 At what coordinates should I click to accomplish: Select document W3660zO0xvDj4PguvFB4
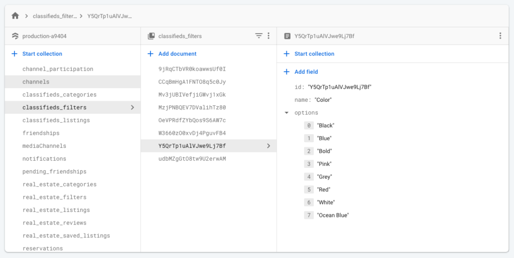[208, 133]
